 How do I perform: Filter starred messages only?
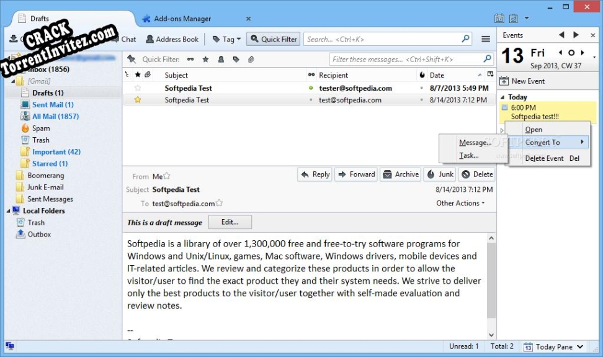pos(206,59)
